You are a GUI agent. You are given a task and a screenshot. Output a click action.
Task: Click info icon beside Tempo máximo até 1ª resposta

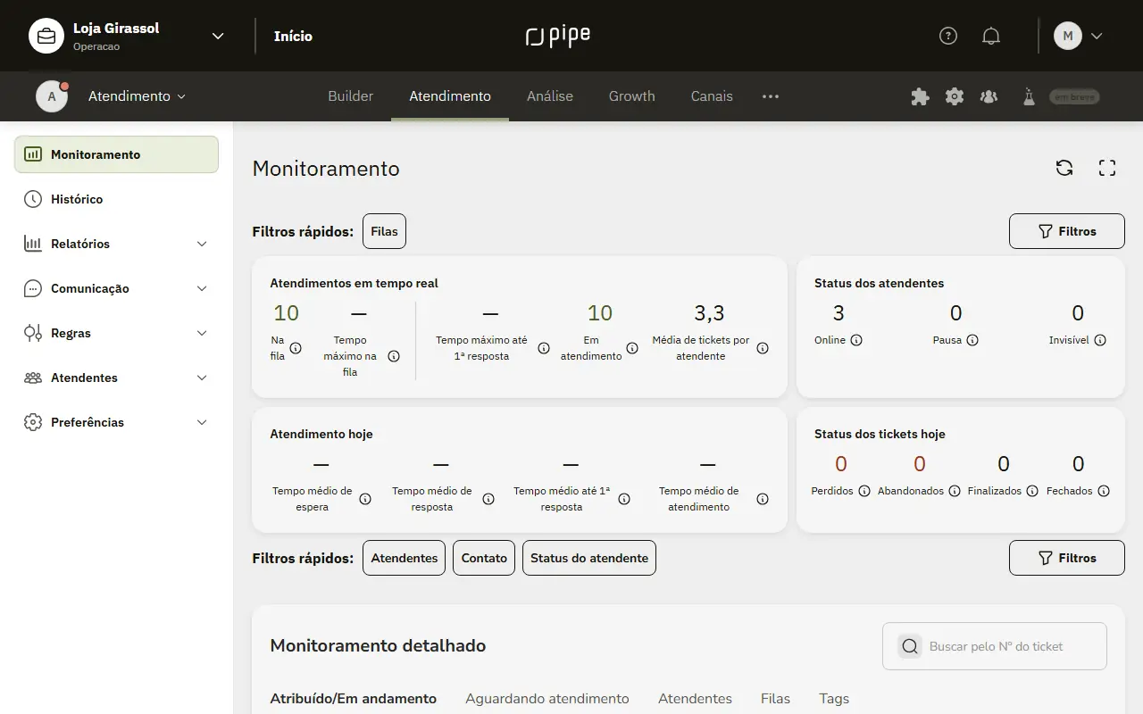tap(544, 348)
